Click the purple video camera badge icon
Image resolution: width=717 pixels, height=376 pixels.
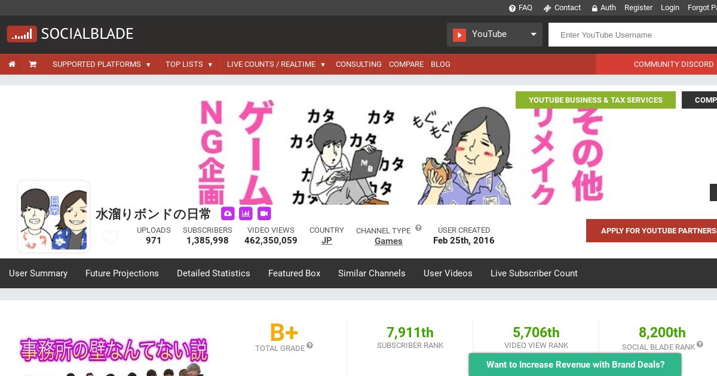click(264, 214)
